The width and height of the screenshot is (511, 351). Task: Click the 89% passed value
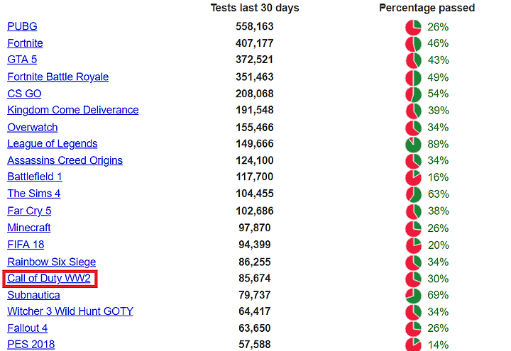(x=438, y=144)
